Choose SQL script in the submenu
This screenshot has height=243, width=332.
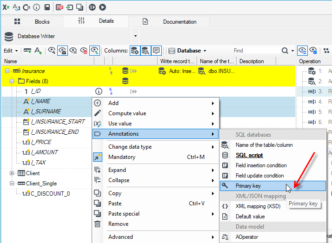pyautogui.click(x=249, y=155)
